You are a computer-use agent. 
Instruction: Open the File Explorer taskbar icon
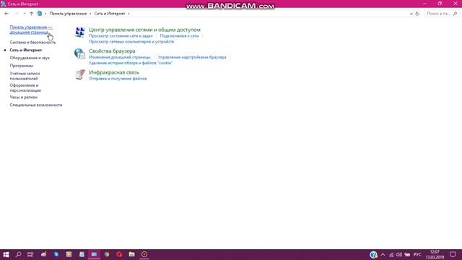point(131,254)
